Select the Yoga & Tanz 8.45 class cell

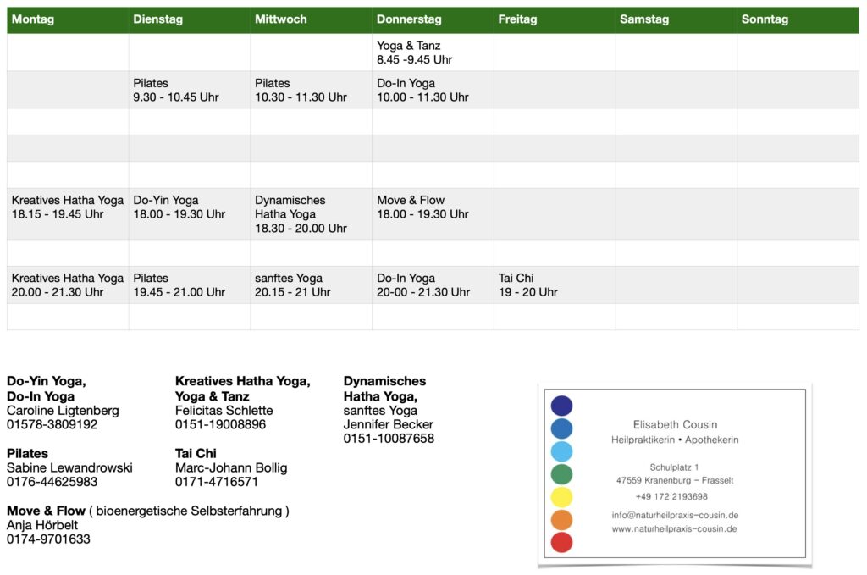point(414,53)
